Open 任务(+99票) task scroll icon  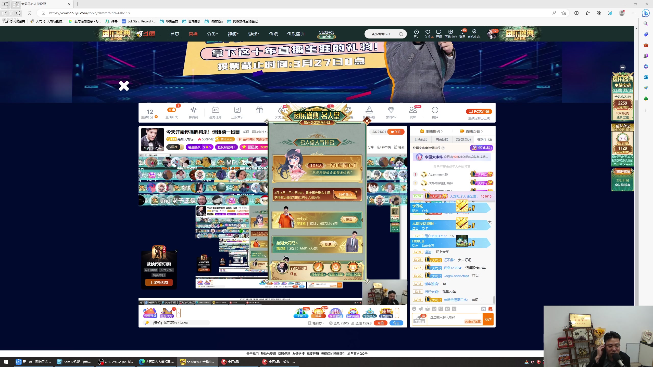coord(353,269)
